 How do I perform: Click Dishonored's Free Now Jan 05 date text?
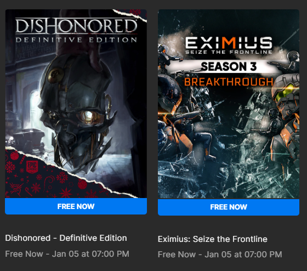67,254
